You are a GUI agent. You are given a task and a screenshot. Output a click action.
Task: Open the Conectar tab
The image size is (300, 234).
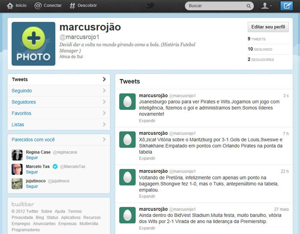coord(48,6)
